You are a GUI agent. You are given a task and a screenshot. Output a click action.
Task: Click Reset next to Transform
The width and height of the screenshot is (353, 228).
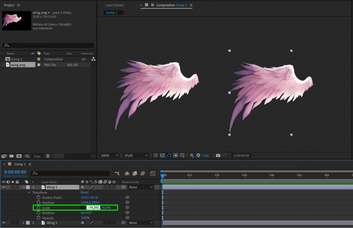[x=84, y=192]
